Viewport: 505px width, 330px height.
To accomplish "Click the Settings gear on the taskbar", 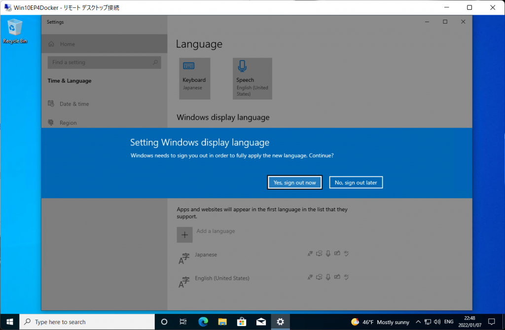I will [x=280, y=322].
